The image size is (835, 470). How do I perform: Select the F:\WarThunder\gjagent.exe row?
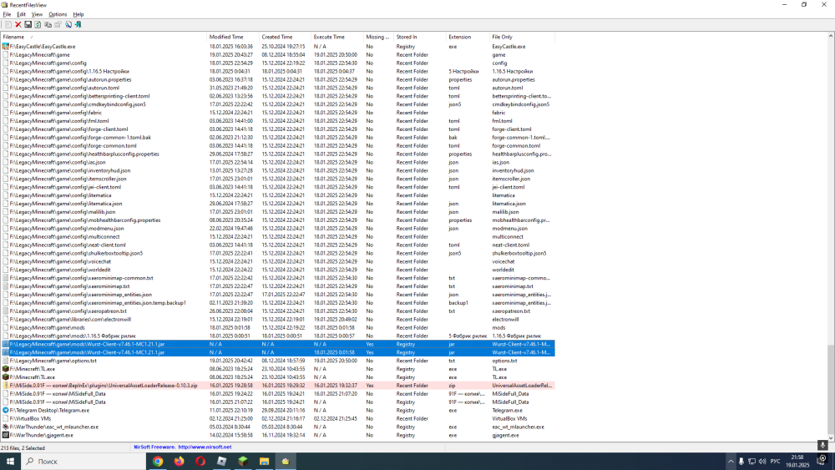277,435
